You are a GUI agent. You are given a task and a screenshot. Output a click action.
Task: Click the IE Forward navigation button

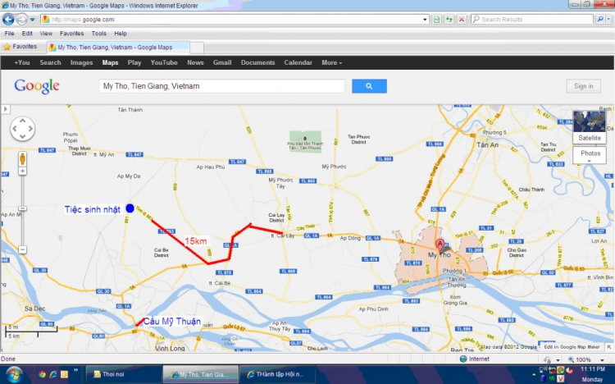tap(22, 19)
